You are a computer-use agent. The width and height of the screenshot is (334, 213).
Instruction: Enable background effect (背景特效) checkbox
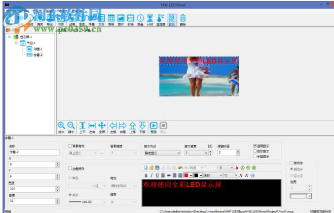coord(70,146)
